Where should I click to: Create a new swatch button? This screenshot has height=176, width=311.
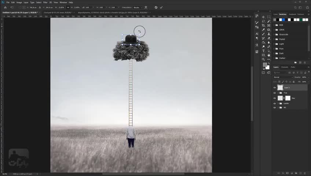click(300, 62)
